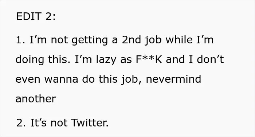Click the word 'nevermind'
This screenshot has height=137, width=255.
pos(173,79)
